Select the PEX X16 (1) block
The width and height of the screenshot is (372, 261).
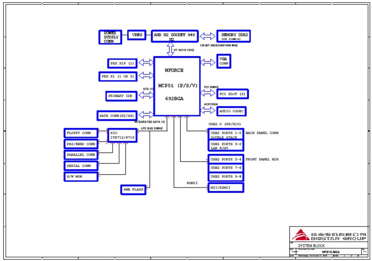pos(122,63)
